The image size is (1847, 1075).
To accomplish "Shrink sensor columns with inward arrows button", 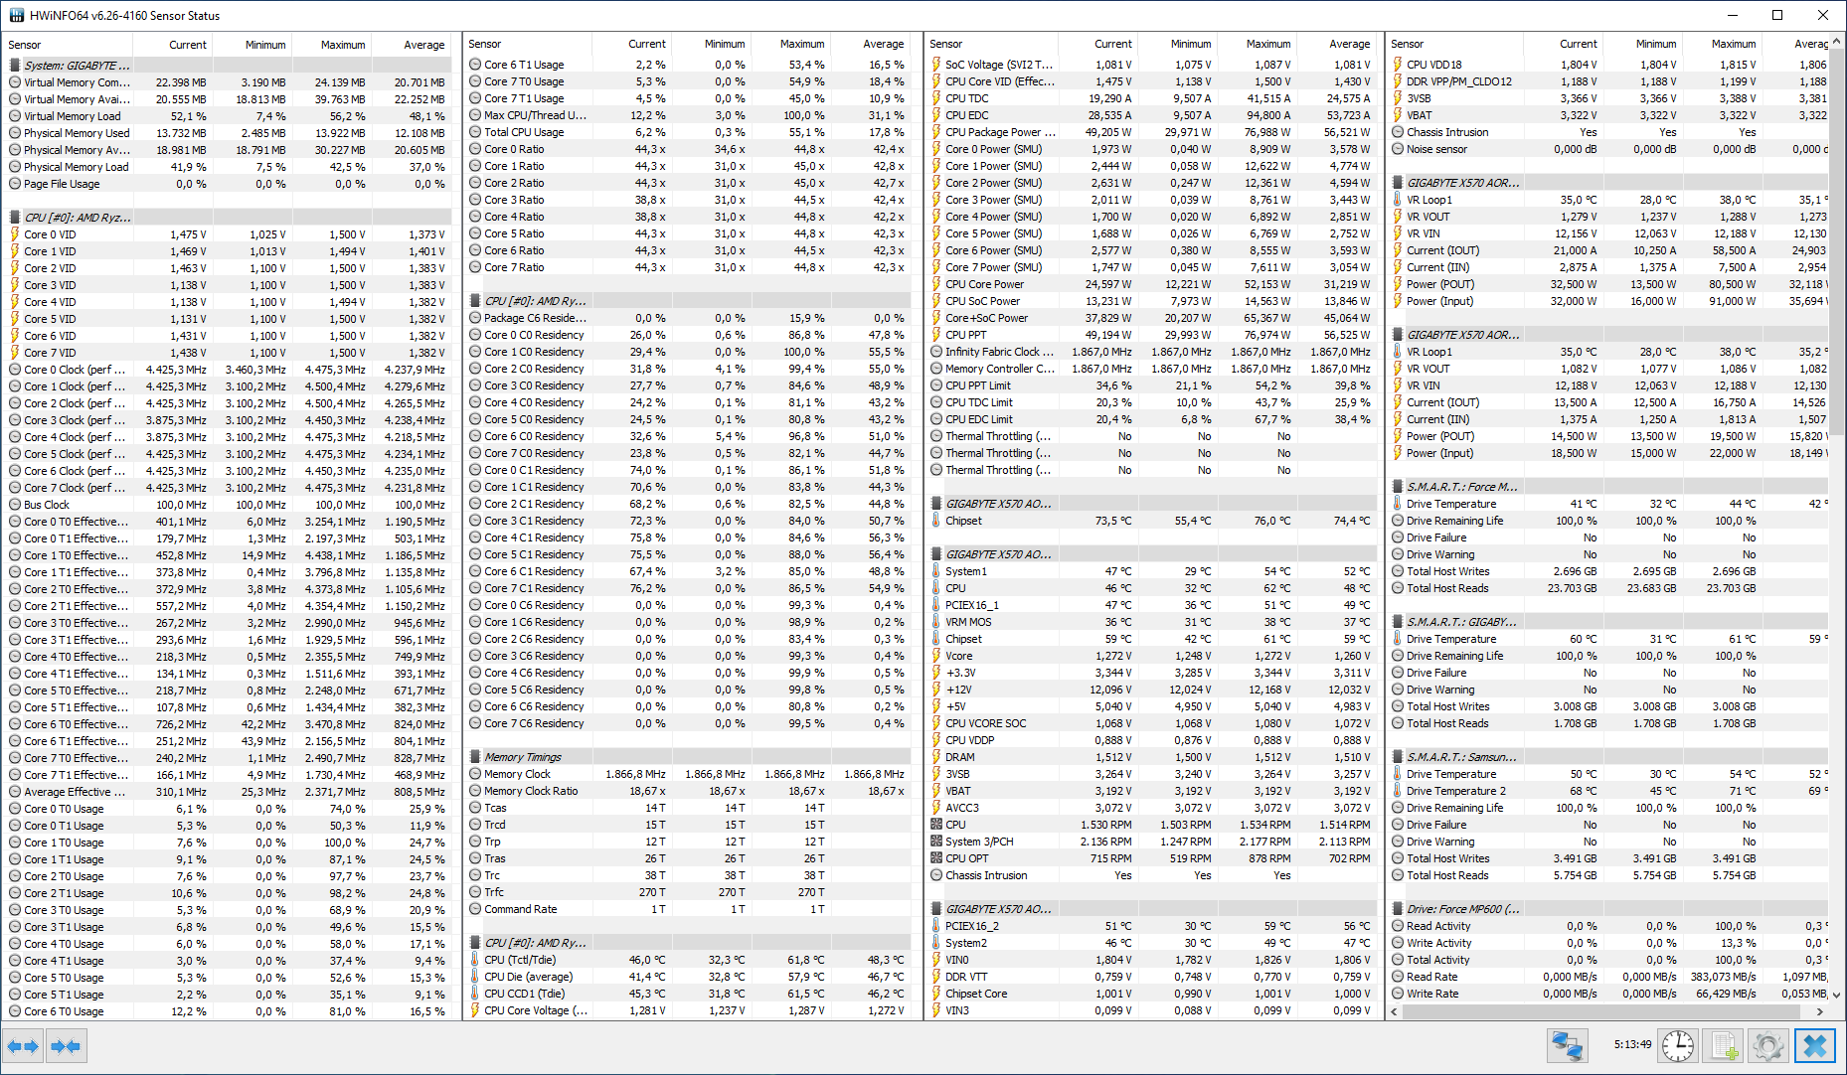I will coord(66,1046).
